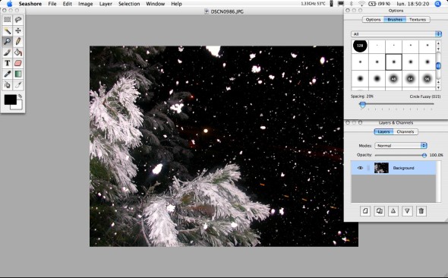Screen dimensions: 448x278
Task: Adjust the brush Spacing slider knob
Action: click(x=362, y=105)
